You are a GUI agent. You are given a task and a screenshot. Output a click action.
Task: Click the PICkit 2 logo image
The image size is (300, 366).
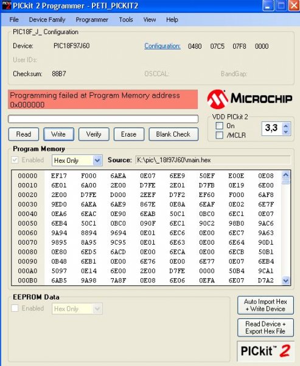pyautogui.click(x=265, y=351)
